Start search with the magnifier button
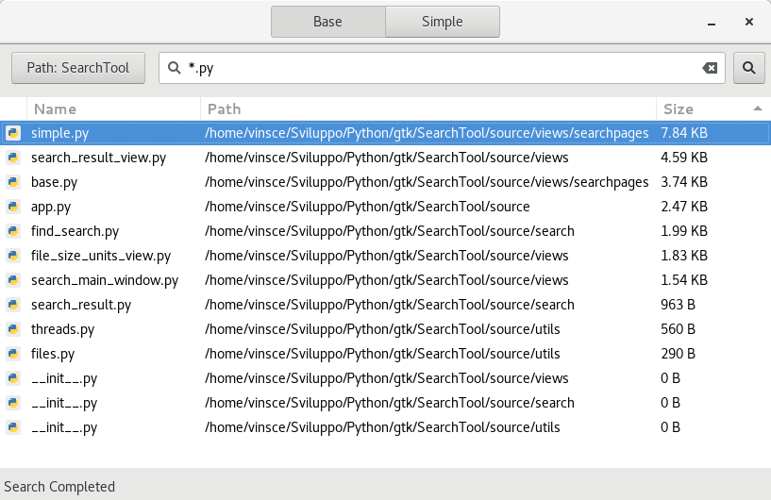 click(749, 68)
